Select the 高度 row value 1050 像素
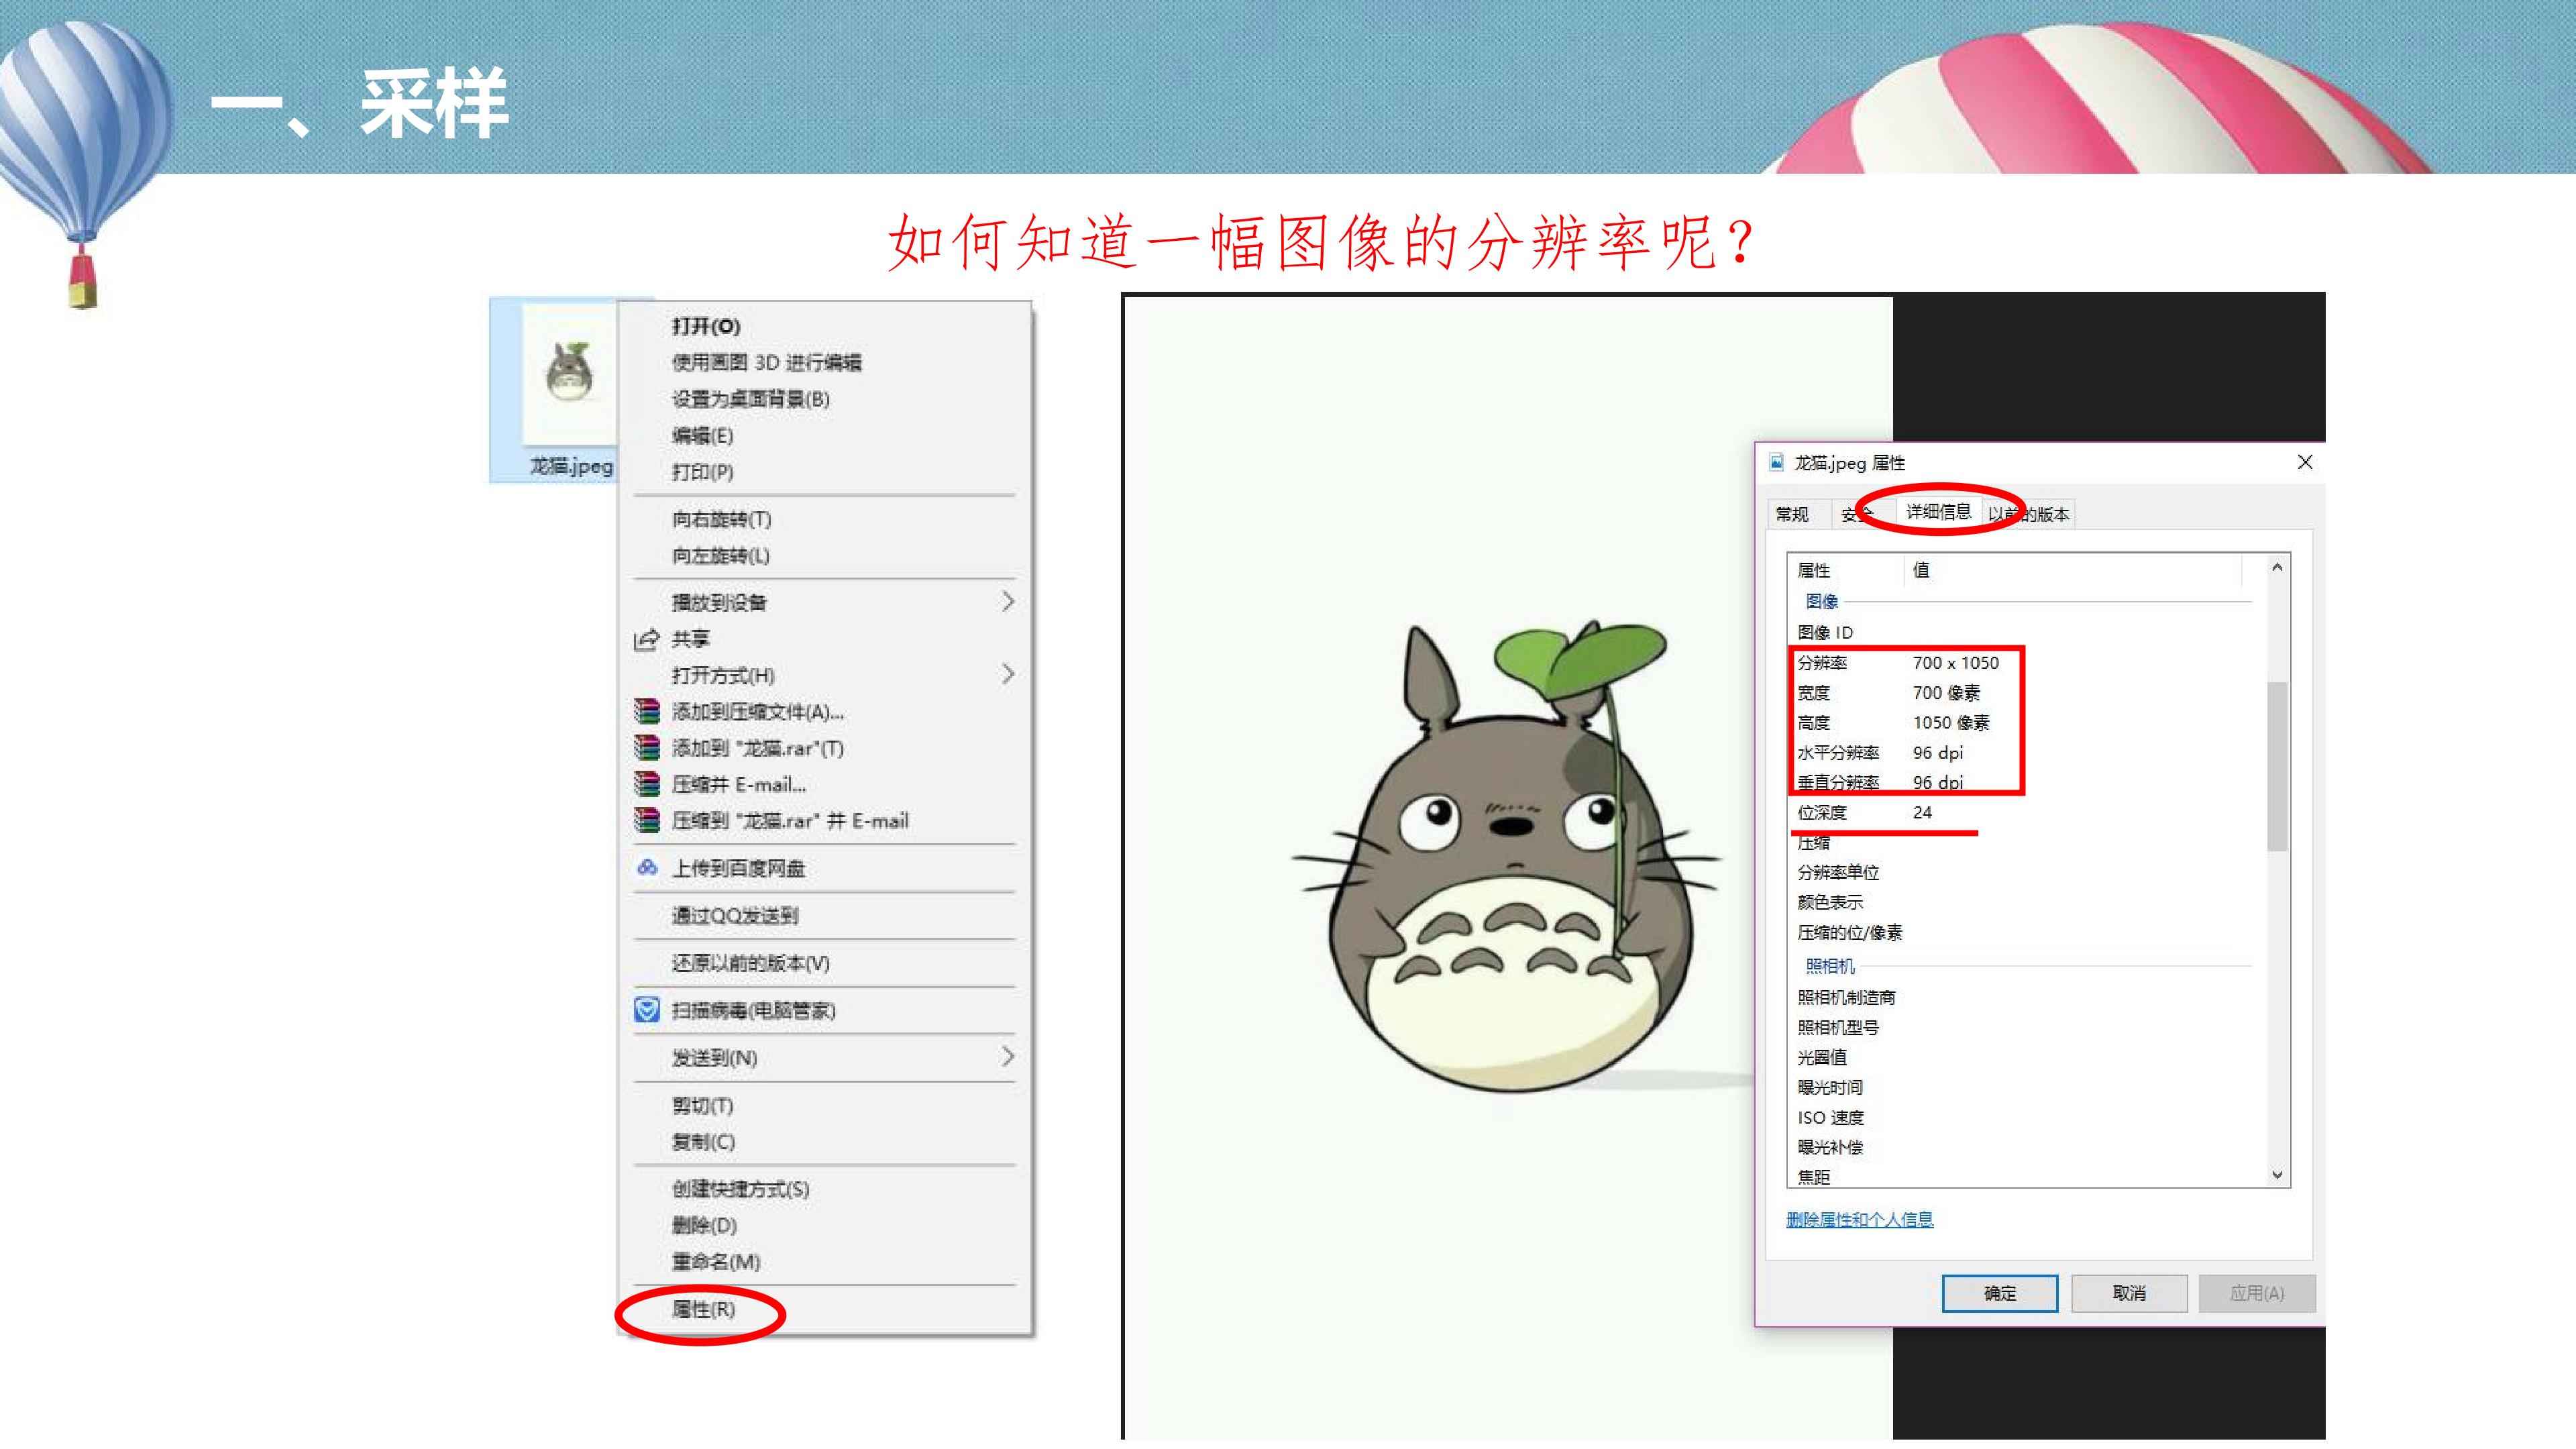The image size is (2576, 1449). [x=1951, y=723]
